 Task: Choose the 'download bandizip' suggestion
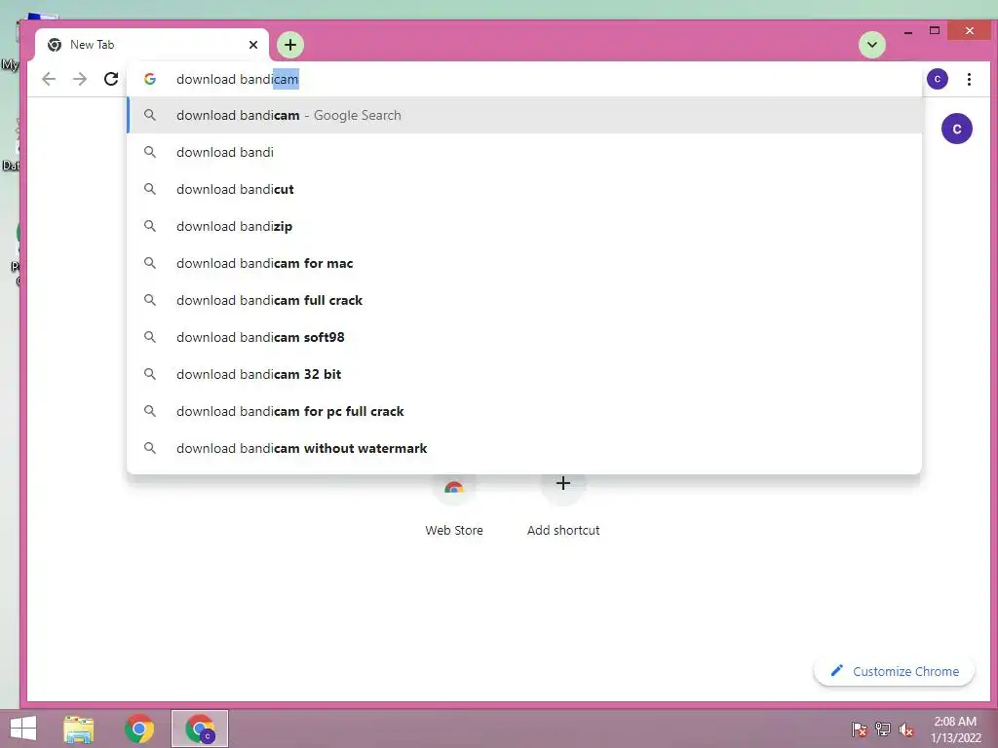524,226
